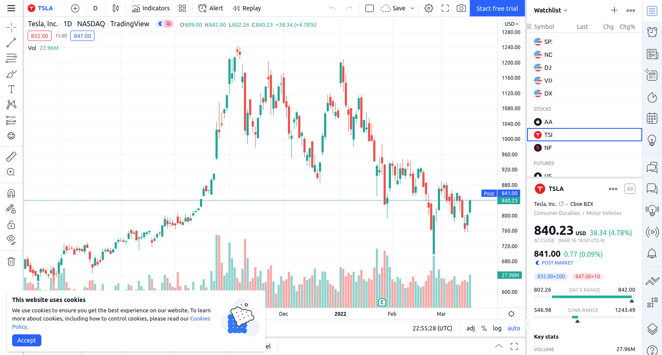Viewport: 662px width, 355px height.
Task: Open TSLA details more options dots
Action: (613, 189)
